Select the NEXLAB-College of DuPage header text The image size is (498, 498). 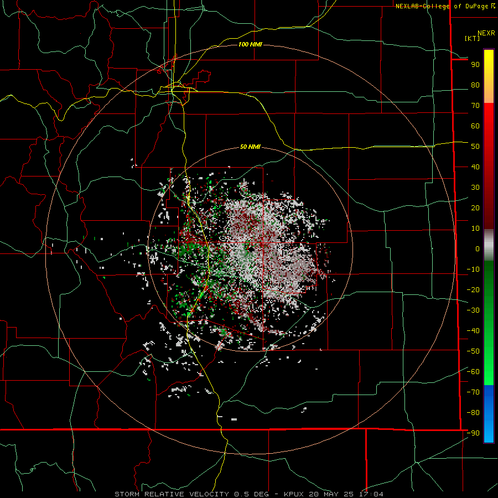tap(443, 6)
